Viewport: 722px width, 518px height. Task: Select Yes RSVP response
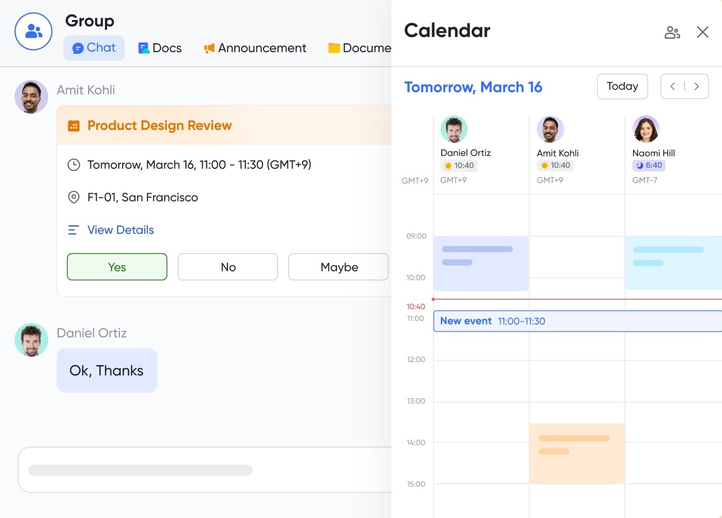coord(117,267)
